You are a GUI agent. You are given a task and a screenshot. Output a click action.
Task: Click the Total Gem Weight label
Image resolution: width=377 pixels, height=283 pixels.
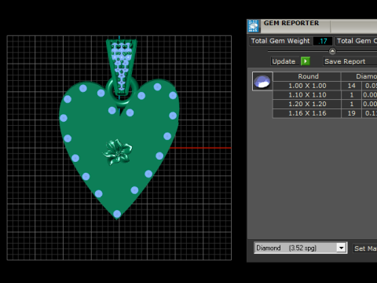(x=280, y=41)
